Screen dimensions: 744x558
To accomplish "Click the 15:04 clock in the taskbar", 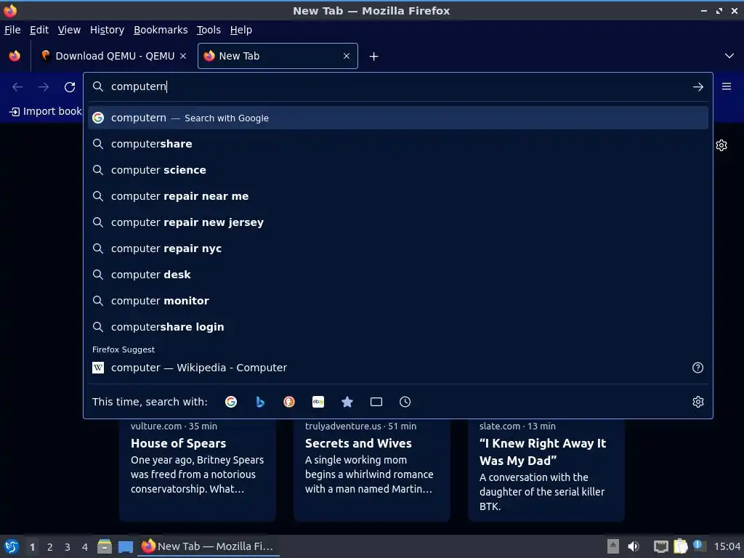I will tap(727, 546).
